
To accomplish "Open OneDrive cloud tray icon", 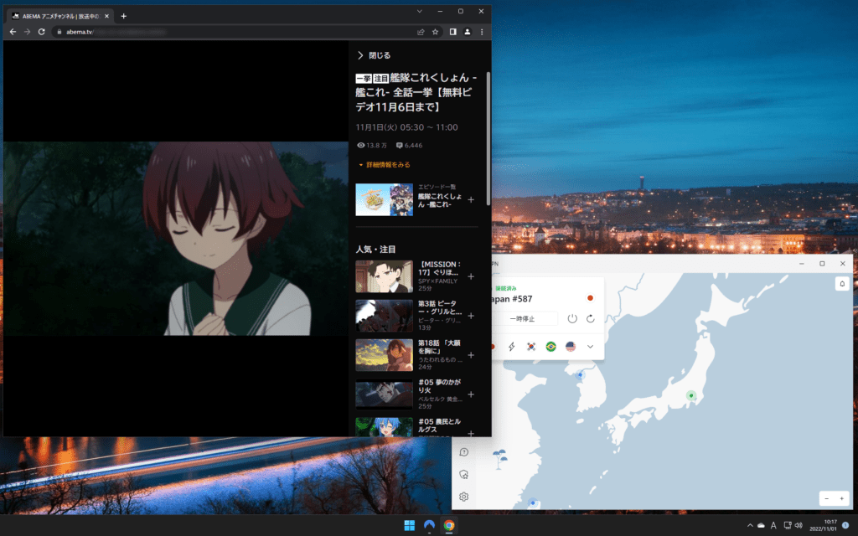I will [761, 525].
